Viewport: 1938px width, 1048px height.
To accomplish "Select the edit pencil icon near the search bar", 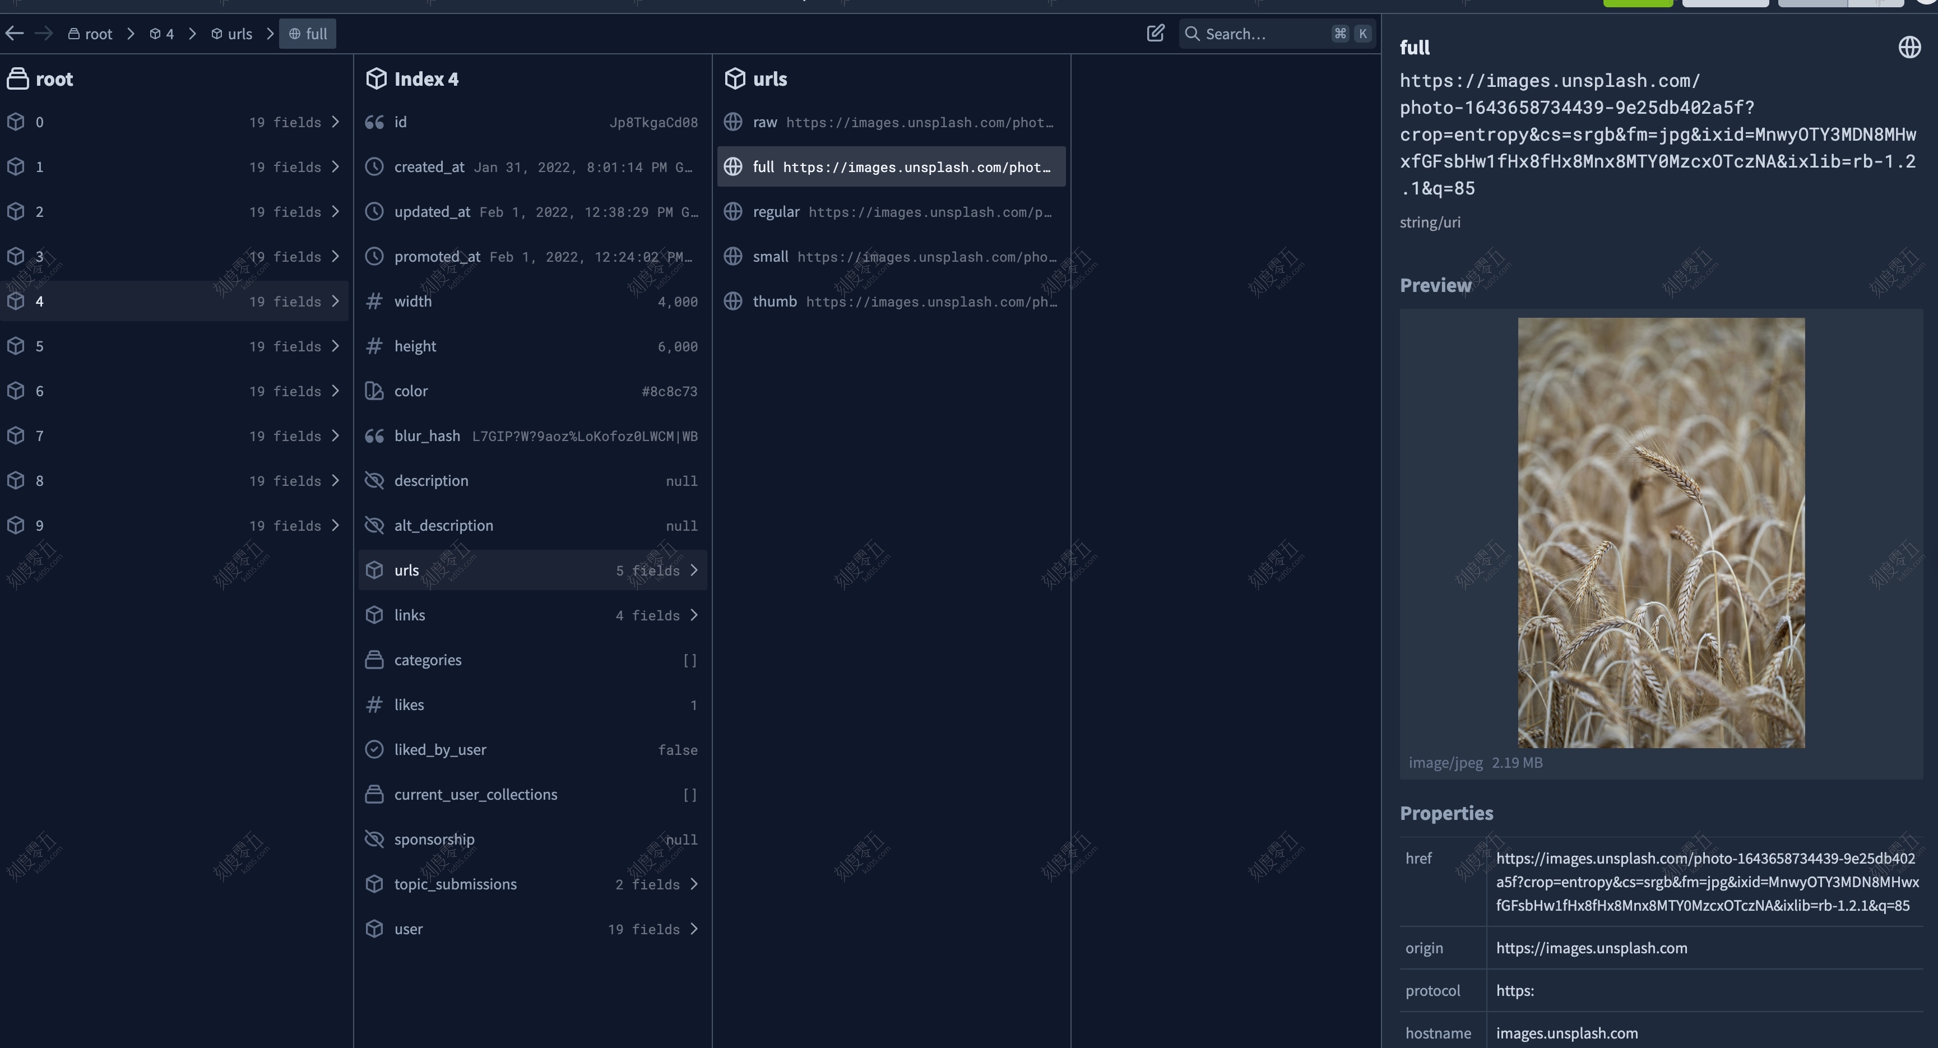I will coord(1156,33).
